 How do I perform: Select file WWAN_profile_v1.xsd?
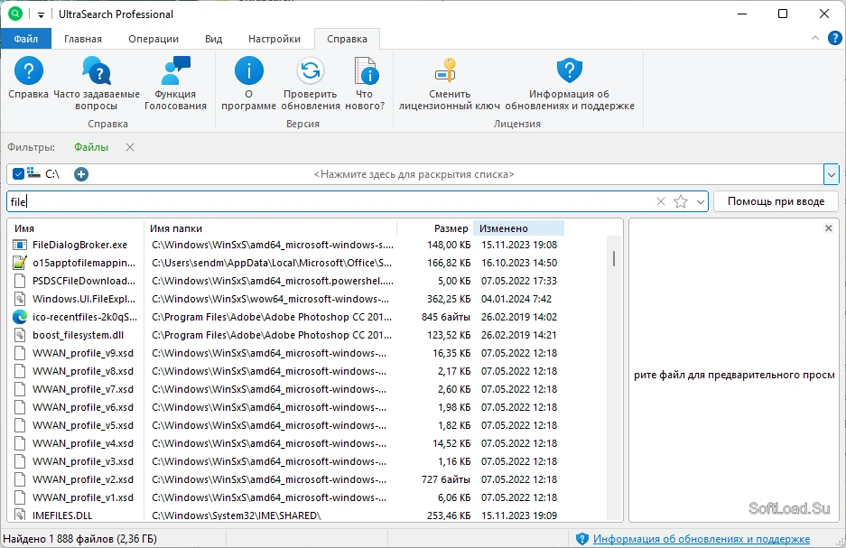coord(82,497)
